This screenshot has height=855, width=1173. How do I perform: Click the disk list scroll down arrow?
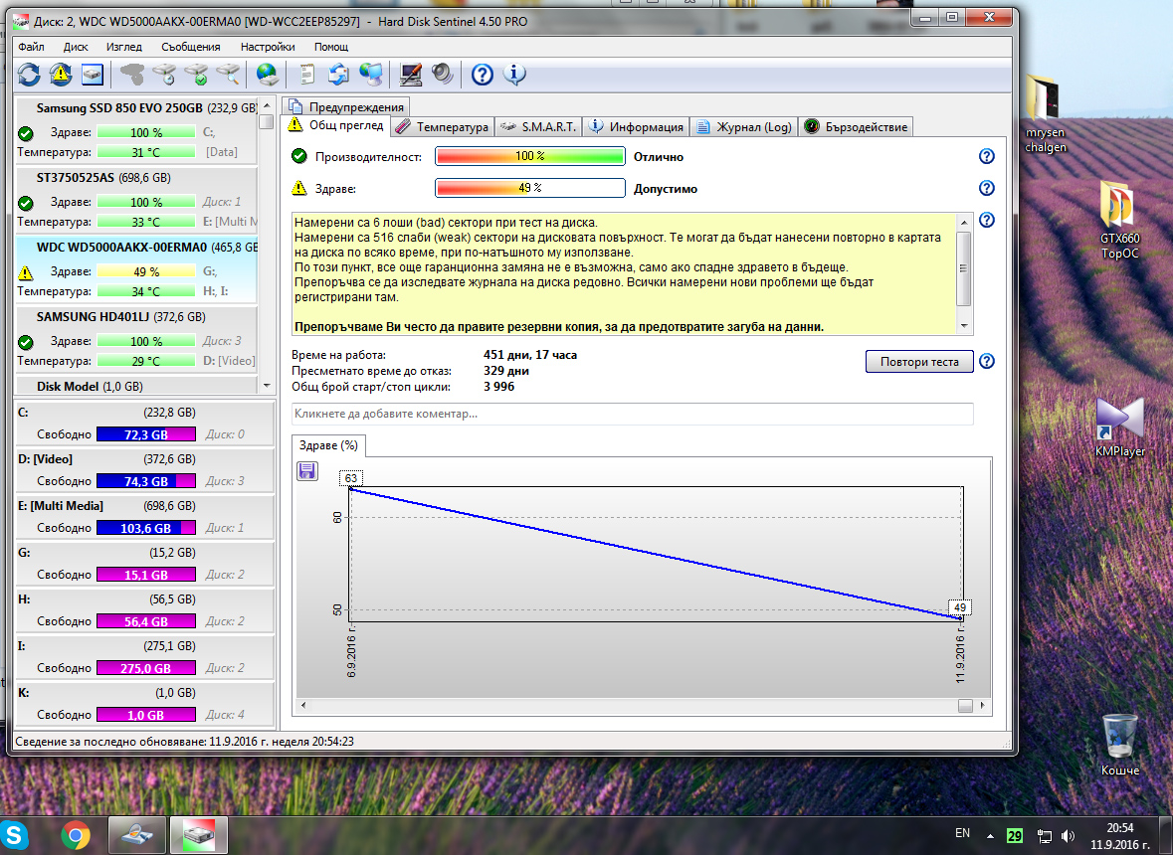click(267, 386)
